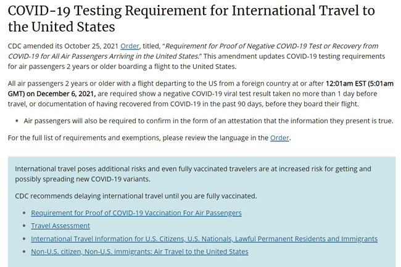Image resolution: width=401 pixels, height=267 pixels.
Task: Click the attestation bullet point sentence
Action: (209, 121)
